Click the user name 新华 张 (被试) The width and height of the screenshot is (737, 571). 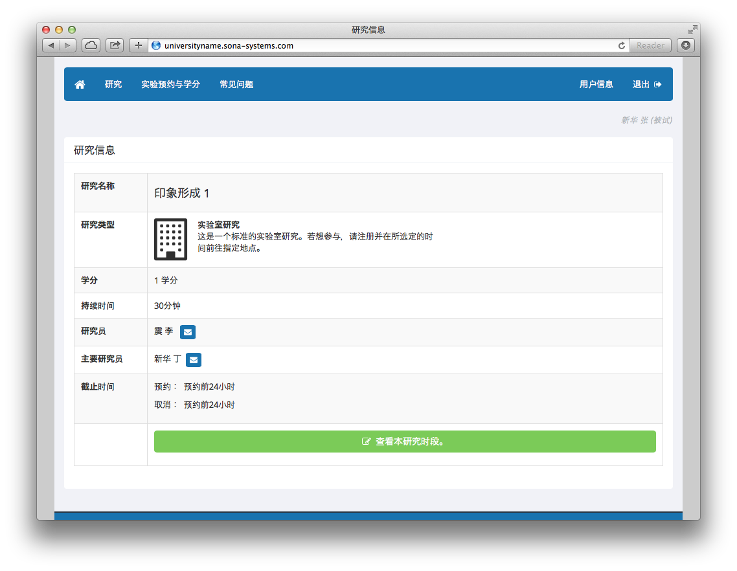point(647,120)
